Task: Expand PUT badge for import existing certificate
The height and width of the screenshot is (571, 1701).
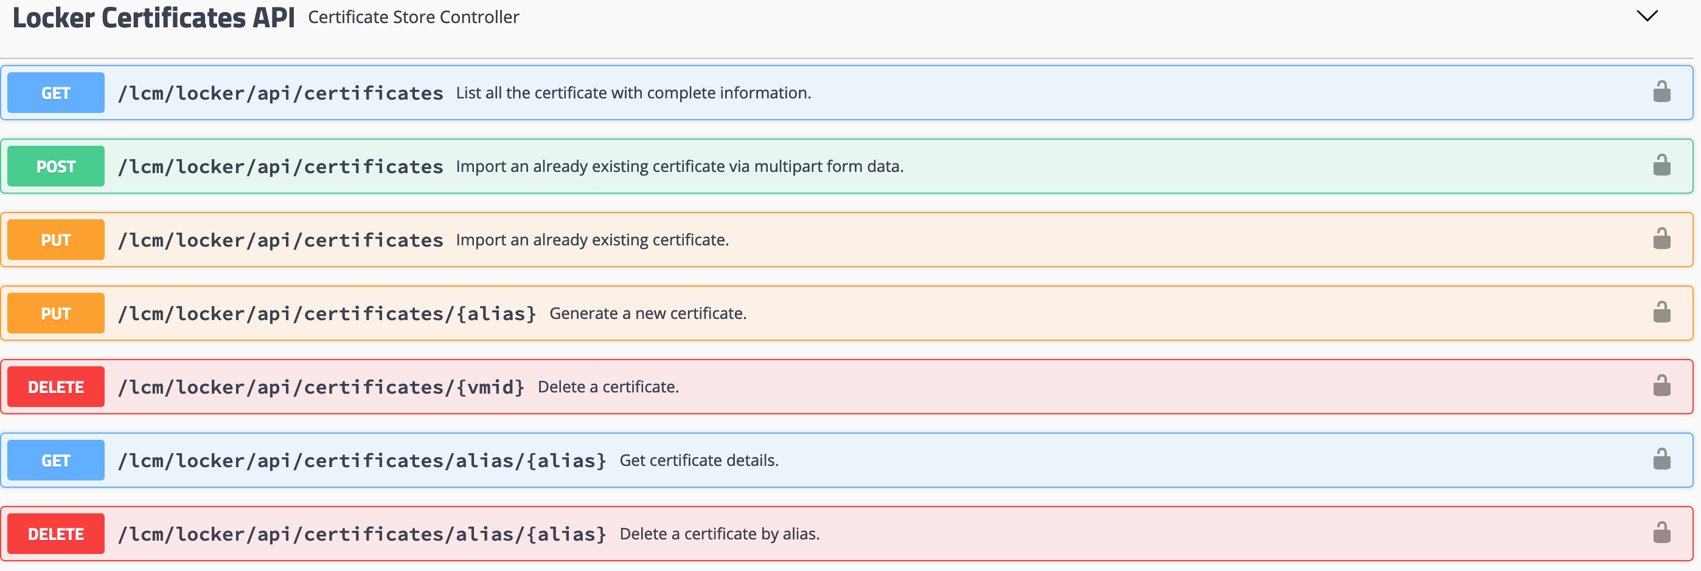Action: (55, 240)
